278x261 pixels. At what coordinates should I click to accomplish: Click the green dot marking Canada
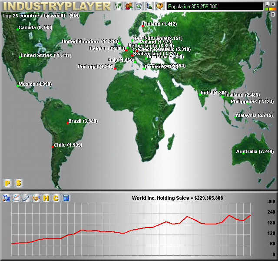click(17, 29)
